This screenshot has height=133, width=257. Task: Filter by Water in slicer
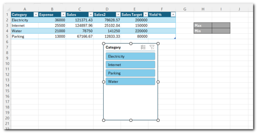tap(131, 81)
